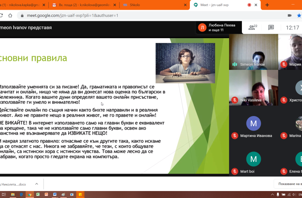Show hidden system tray icons
302x198 pixels.
click(x=272, y=195)
